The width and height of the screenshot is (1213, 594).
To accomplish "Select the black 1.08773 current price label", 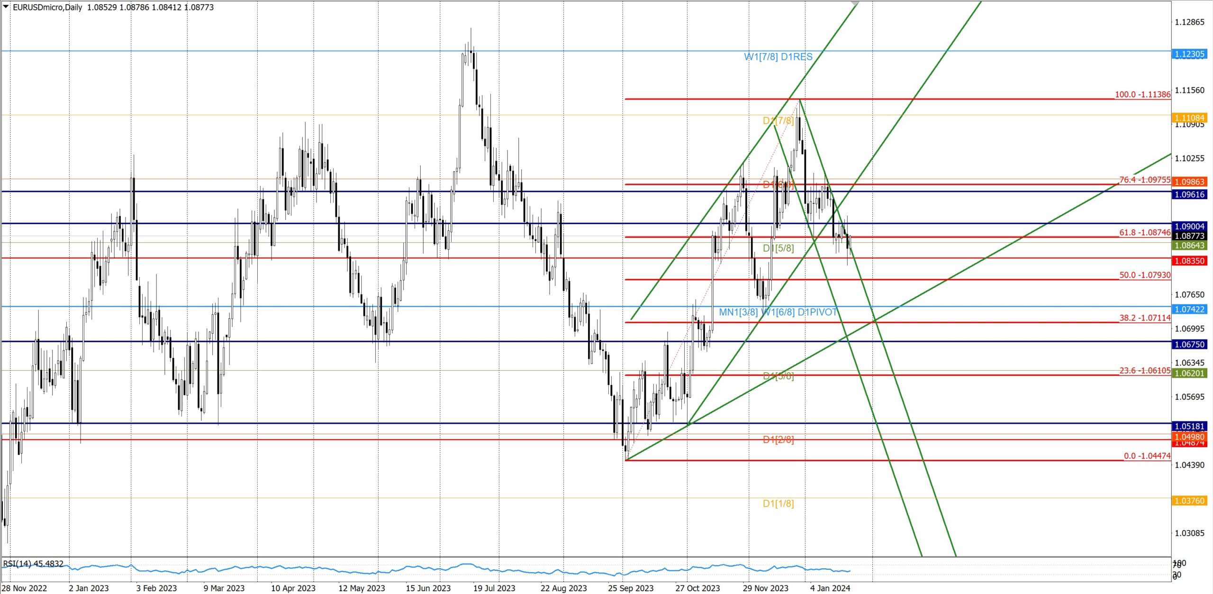I will point(1189,236).
